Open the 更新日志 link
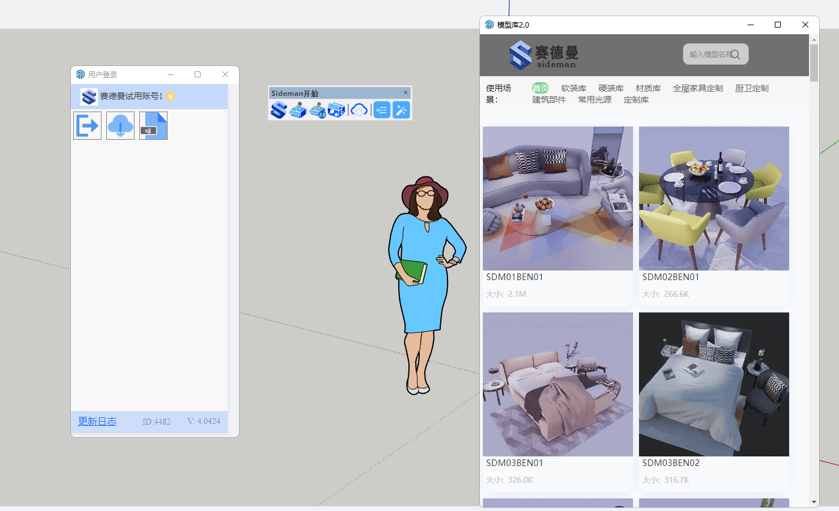The width and height of the screenshot is (839, 511). coord(97,422)
